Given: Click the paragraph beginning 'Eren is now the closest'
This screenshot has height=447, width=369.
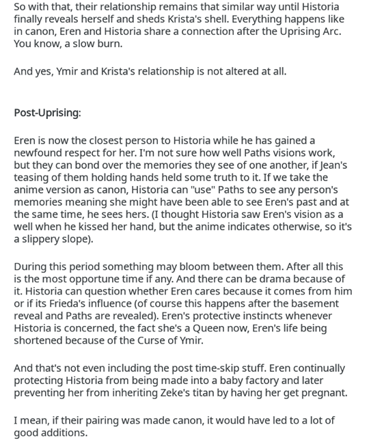Looking at the screenshot, I should click(182, 190).
